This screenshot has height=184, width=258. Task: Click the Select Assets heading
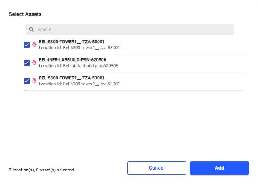coord(25,14)
